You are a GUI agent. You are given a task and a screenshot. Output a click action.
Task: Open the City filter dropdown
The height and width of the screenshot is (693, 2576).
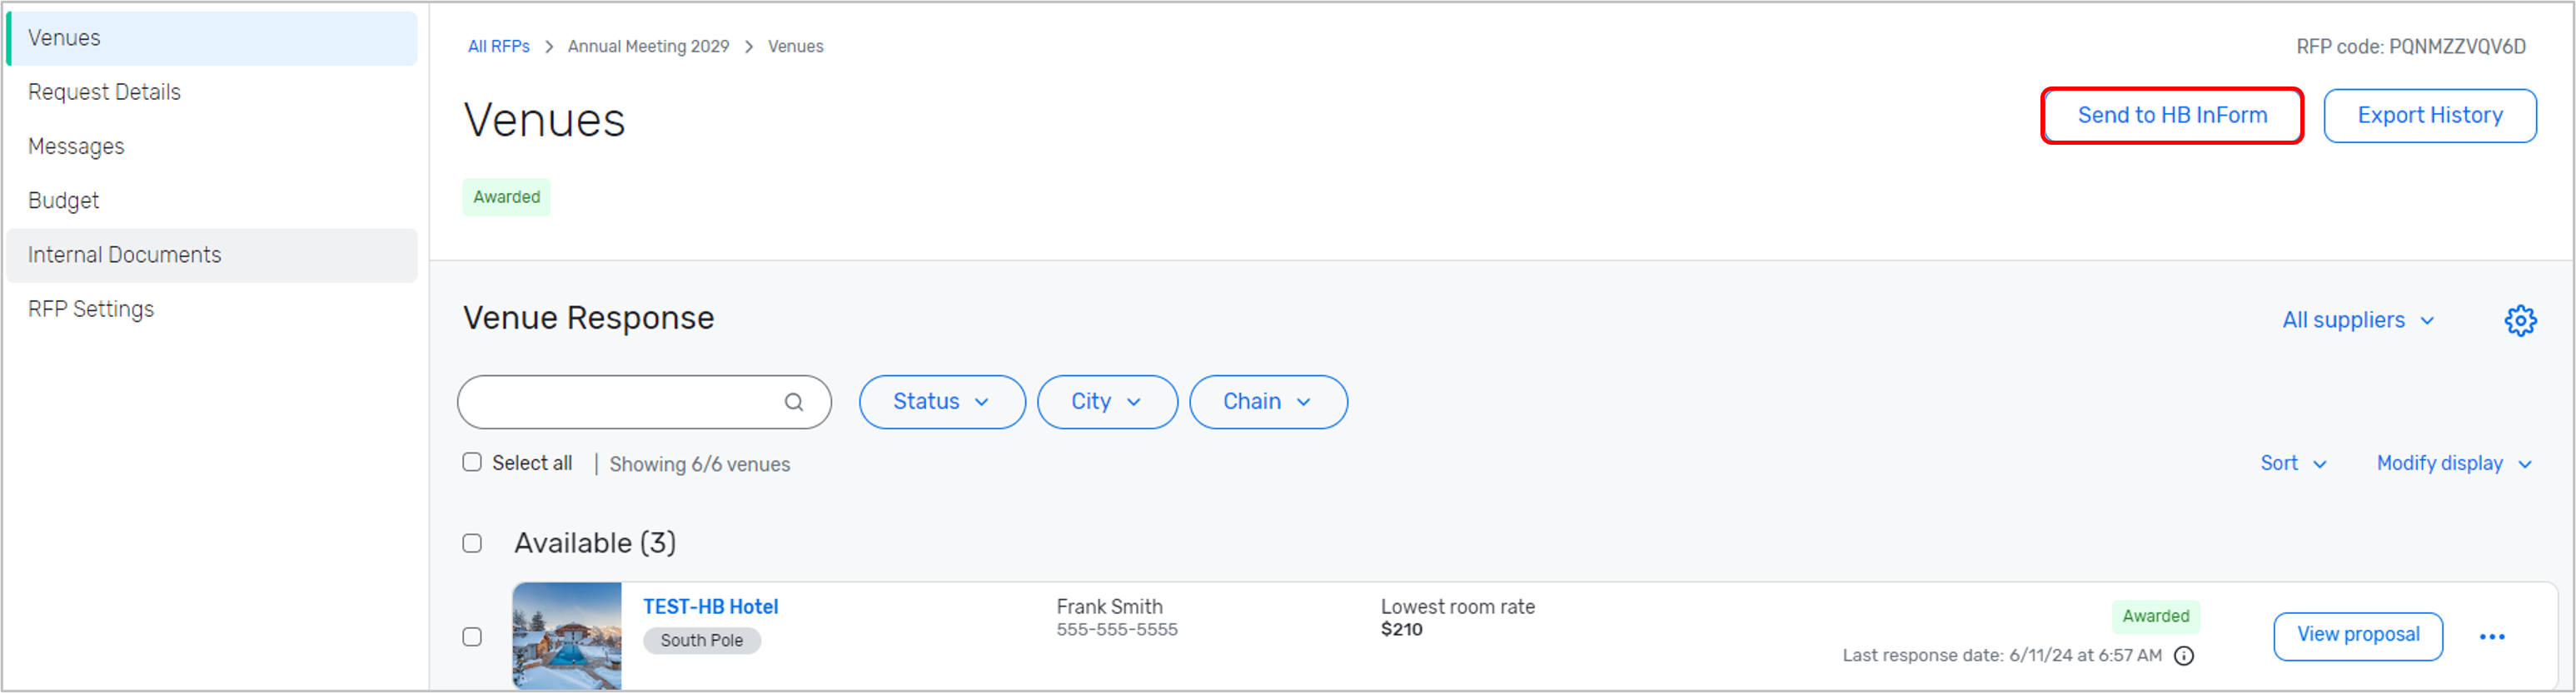1106,402
